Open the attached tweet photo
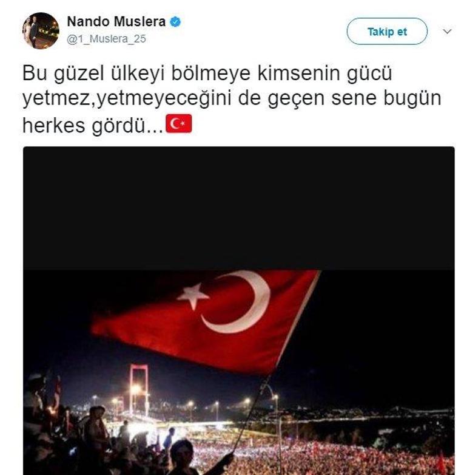The image size is (467, 475). point(238,311)
